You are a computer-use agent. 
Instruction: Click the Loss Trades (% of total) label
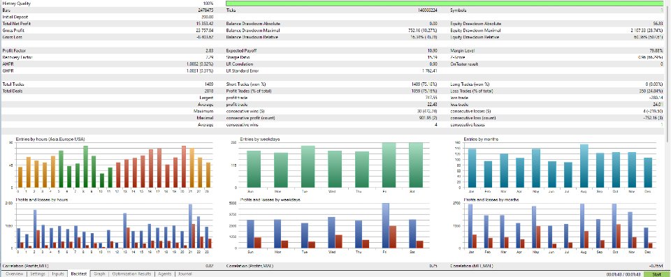[472, 91]
